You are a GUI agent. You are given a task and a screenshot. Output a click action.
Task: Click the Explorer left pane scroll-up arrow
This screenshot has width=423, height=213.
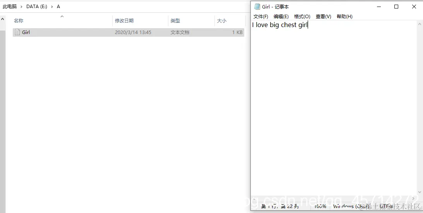point(2,19)
